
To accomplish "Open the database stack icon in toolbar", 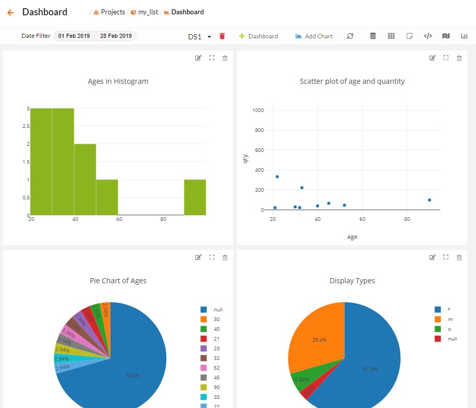I will (x=373, y=36).
